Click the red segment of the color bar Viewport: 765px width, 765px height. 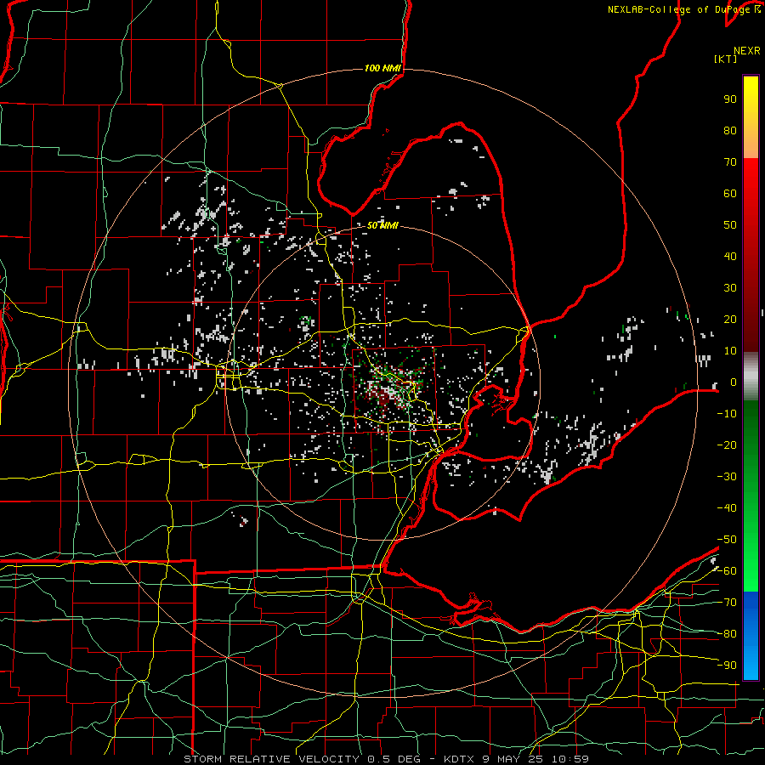751,255
